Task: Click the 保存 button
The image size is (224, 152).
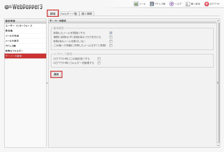Action: click(x=56, y=74)
